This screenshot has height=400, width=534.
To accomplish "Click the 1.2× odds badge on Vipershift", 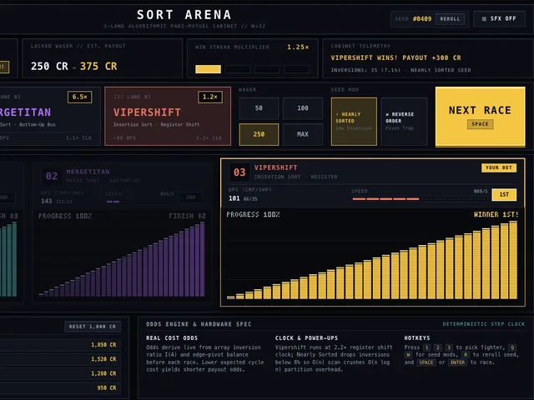I will [209, 97].
